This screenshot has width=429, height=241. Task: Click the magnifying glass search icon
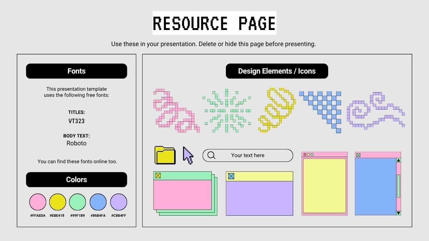coord(211,155)
